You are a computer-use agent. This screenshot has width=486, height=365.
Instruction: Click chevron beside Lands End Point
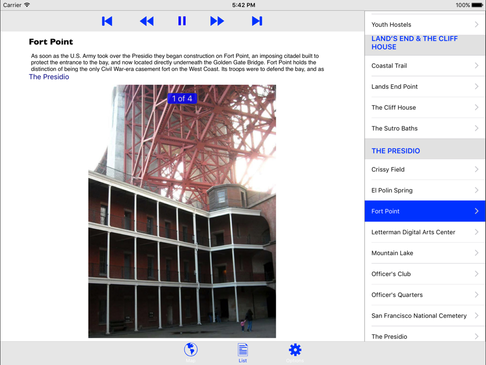477,87
